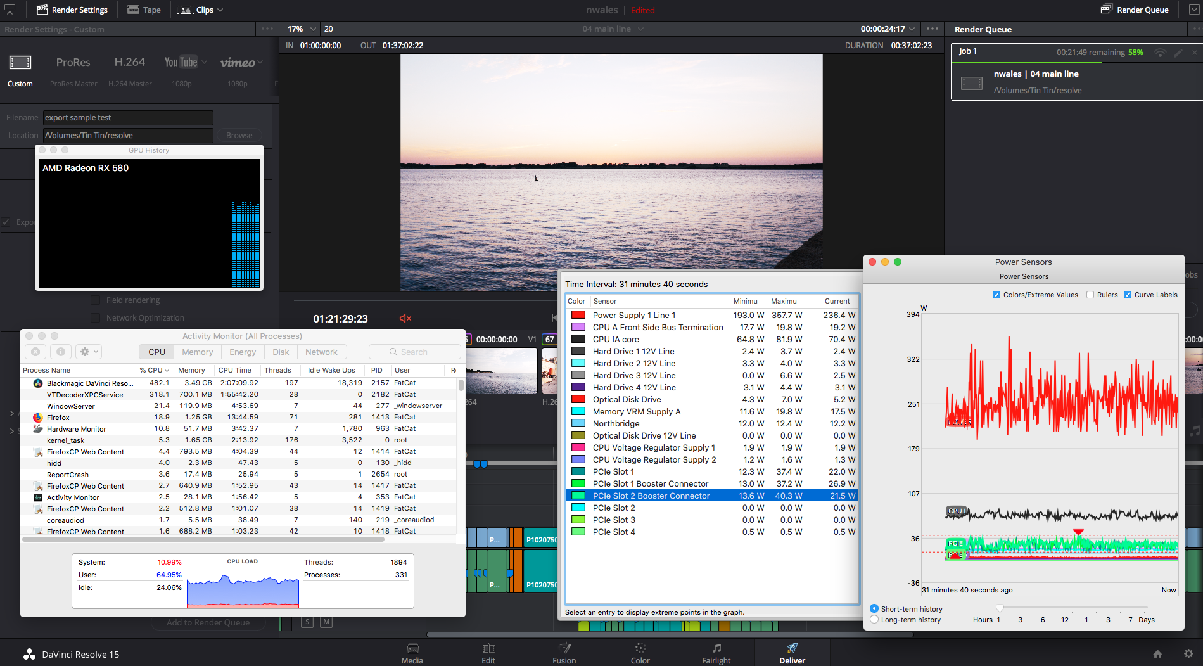Choose the YouTube render preset
Viewport: 1203px width, 666px height.
[x=181, y=62]
